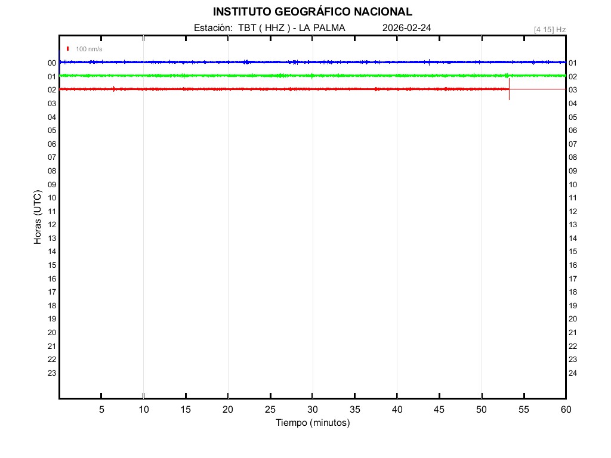Click the 30-minute tick label on time axis

tap(313, 409)
